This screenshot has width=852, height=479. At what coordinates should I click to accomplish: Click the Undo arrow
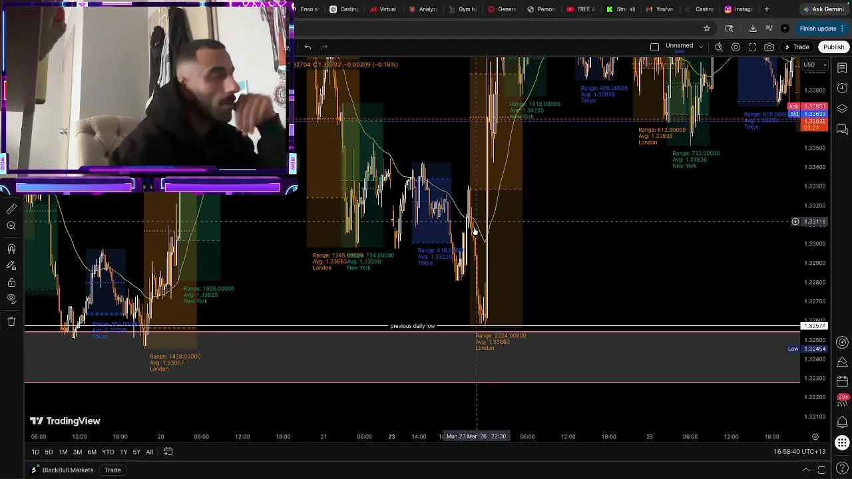[x=308, y=47]
